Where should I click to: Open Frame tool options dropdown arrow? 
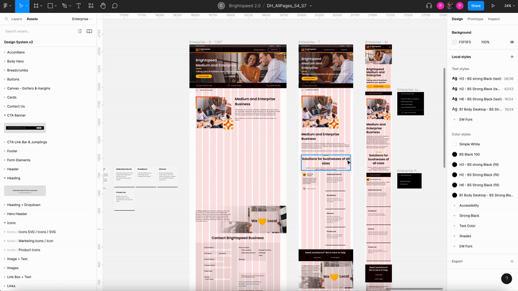pyautogui.click(x=42, y=6)
